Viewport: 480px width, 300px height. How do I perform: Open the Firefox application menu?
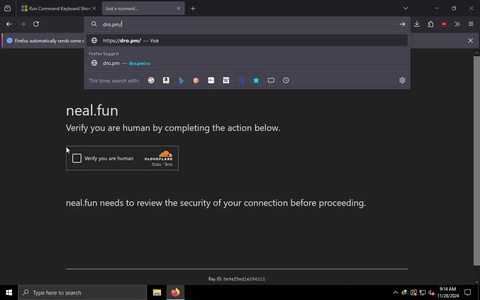pos(471,24)
